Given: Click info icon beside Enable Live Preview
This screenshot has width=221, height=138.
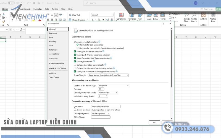Looking at the screenshot, I should (x=94, y=61).
